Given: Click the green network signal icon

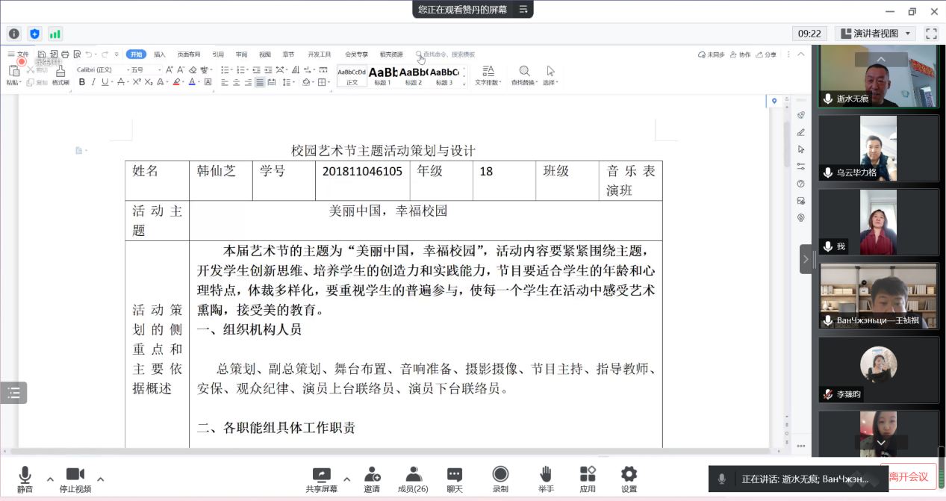Looking at the screenshot, I should pyautogui.click(x=55, y=34).
